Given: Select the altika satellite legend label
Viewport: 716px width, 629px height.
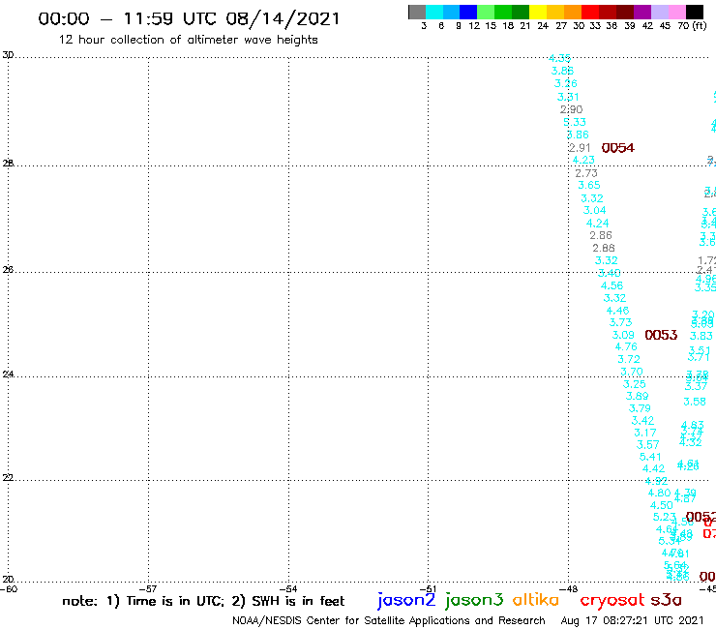Looking at the screenshot, I should point(536,599).
